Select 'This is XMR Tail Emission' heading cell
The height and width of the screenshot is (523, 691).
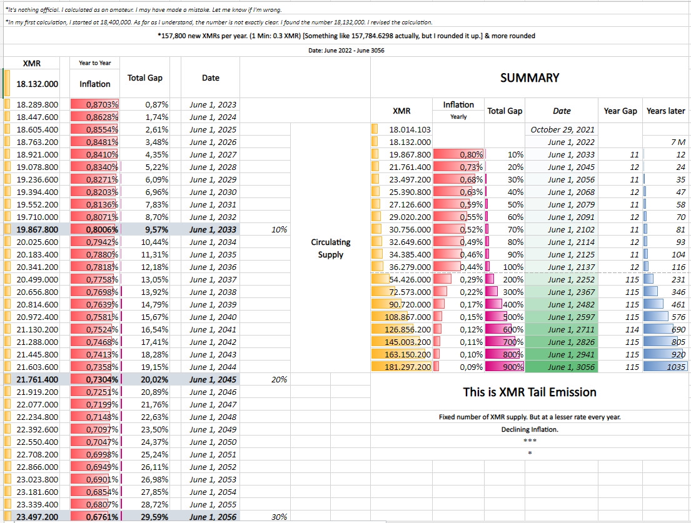pos(529,392)
